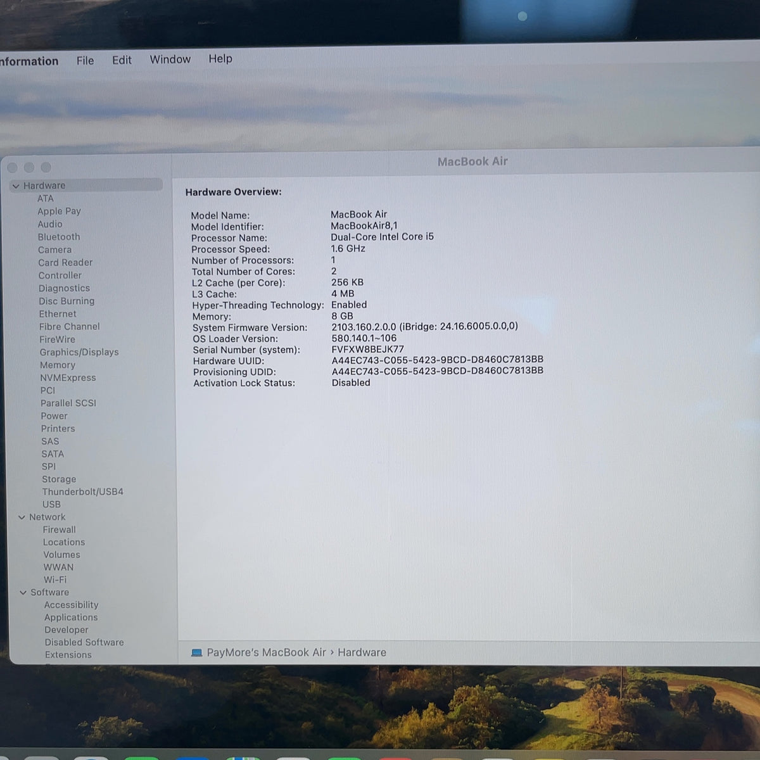Viewport: 760px width, 760px height.
Task: Click the Provisioning UDID value
Action: point(438,371)
